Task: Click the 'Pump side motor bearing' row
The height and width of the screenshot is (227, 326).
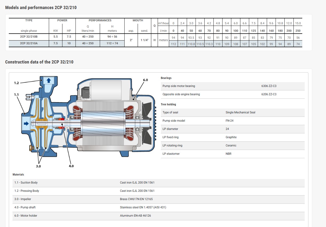Action: 179,86
